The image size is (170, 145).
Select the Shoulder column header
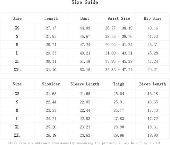[51, 84]
